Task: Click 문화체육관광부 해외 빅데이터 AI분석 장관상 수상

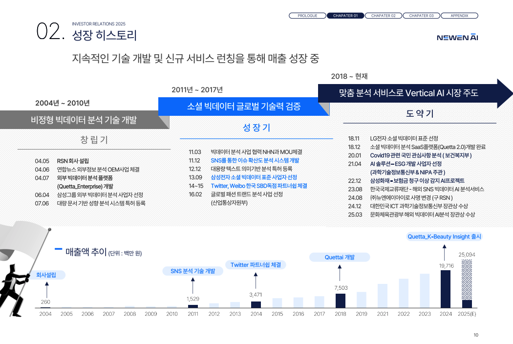Action: tap(423, 215)
